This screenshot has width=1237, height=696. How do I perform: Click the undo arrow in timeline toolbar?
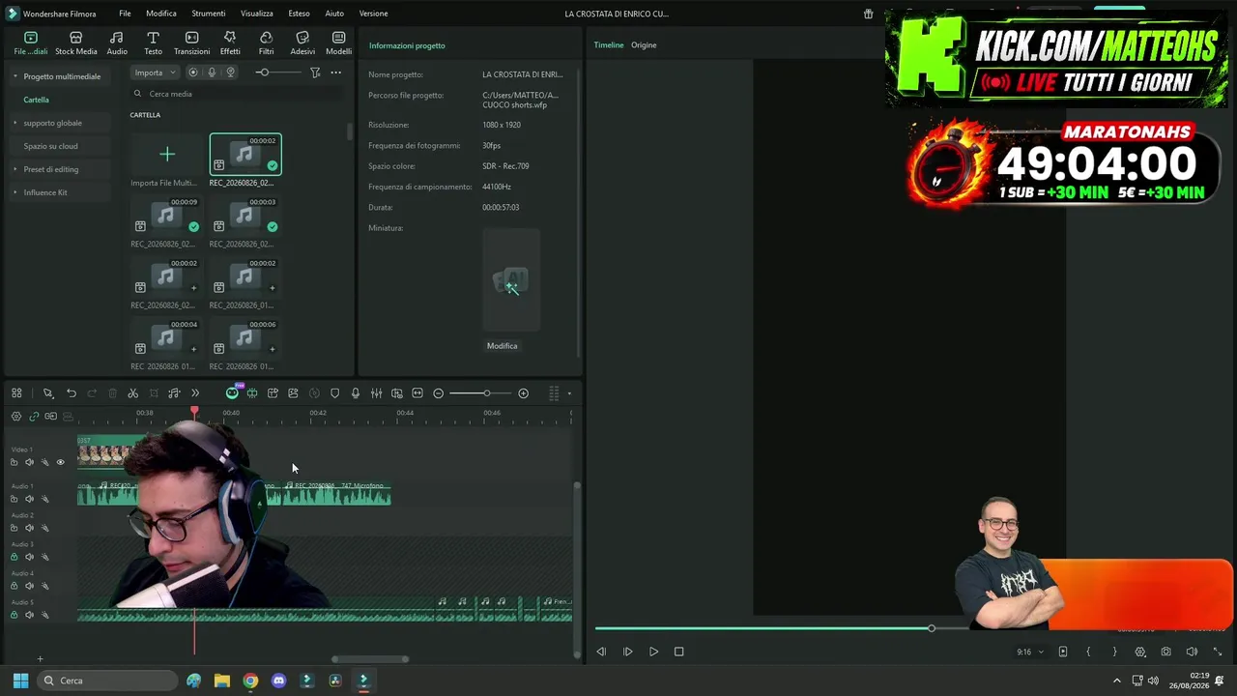point(72,393)
